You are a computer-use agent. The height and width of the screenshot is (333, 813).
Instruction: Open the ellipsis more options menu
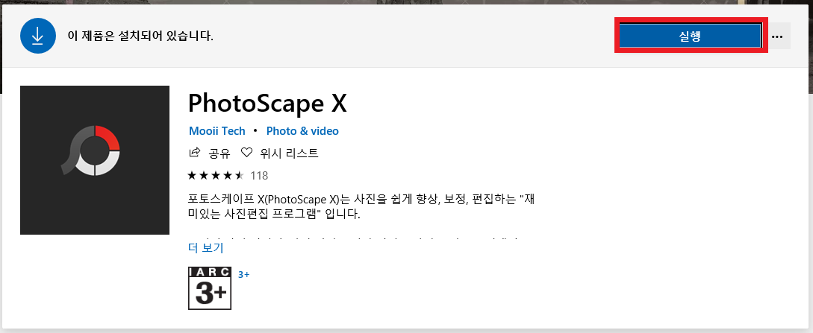776,37
